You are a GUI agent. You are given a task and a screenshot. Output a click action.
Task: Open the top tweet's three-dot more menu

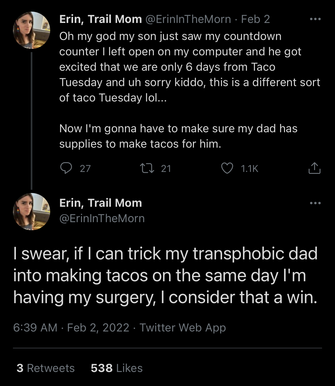[315, 19]
